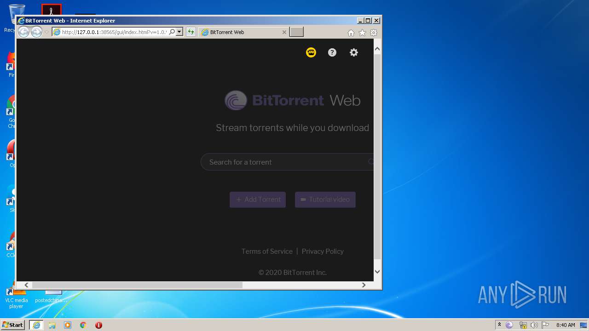Click the address bar URL field
The width and height of the screenshot is (589, 331).
(x=114, y=32)
